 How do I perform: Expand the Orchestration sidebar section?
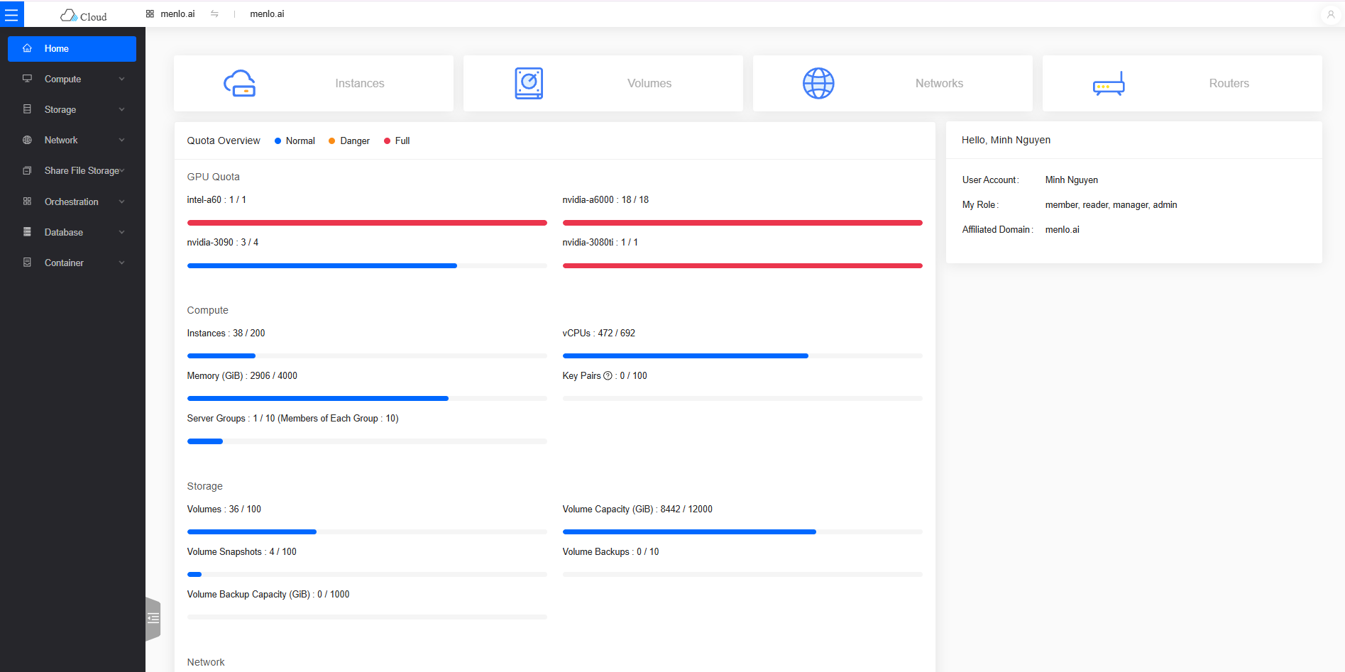click(x=72, y=202)
